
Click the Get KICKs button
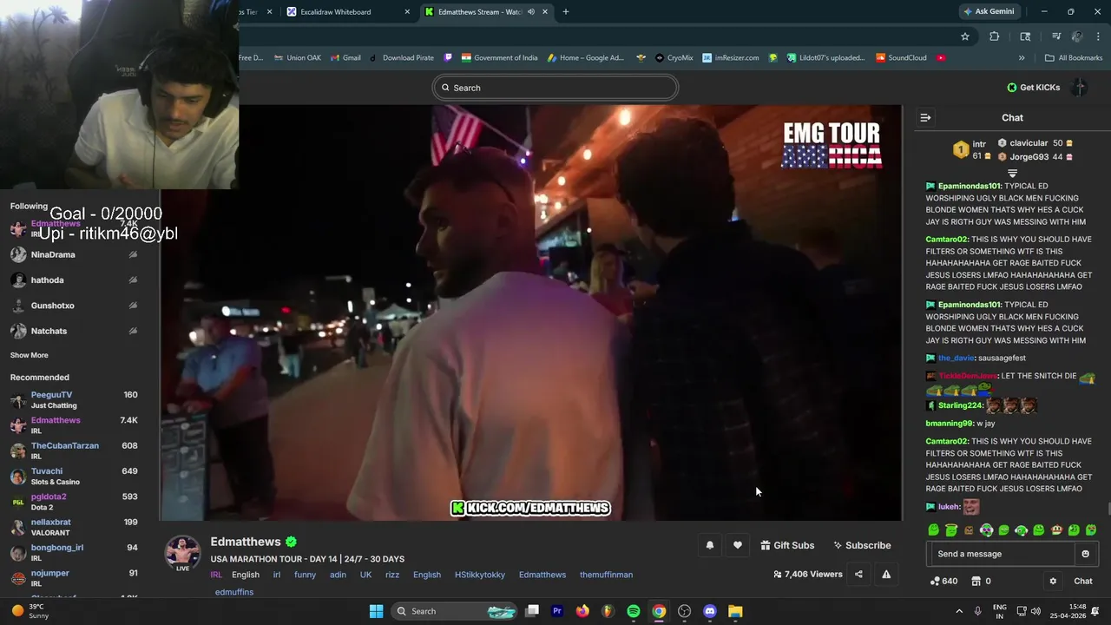click(1034, 87)
